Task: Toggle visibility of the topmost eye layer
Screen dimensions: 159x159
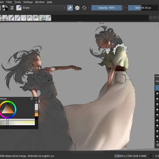Action: coord(157,94)
